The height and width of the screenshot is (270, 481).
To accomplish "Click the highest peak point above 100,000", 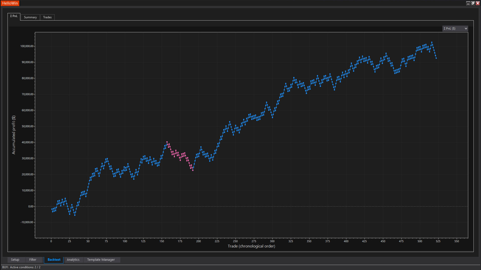I will point(432,42).
